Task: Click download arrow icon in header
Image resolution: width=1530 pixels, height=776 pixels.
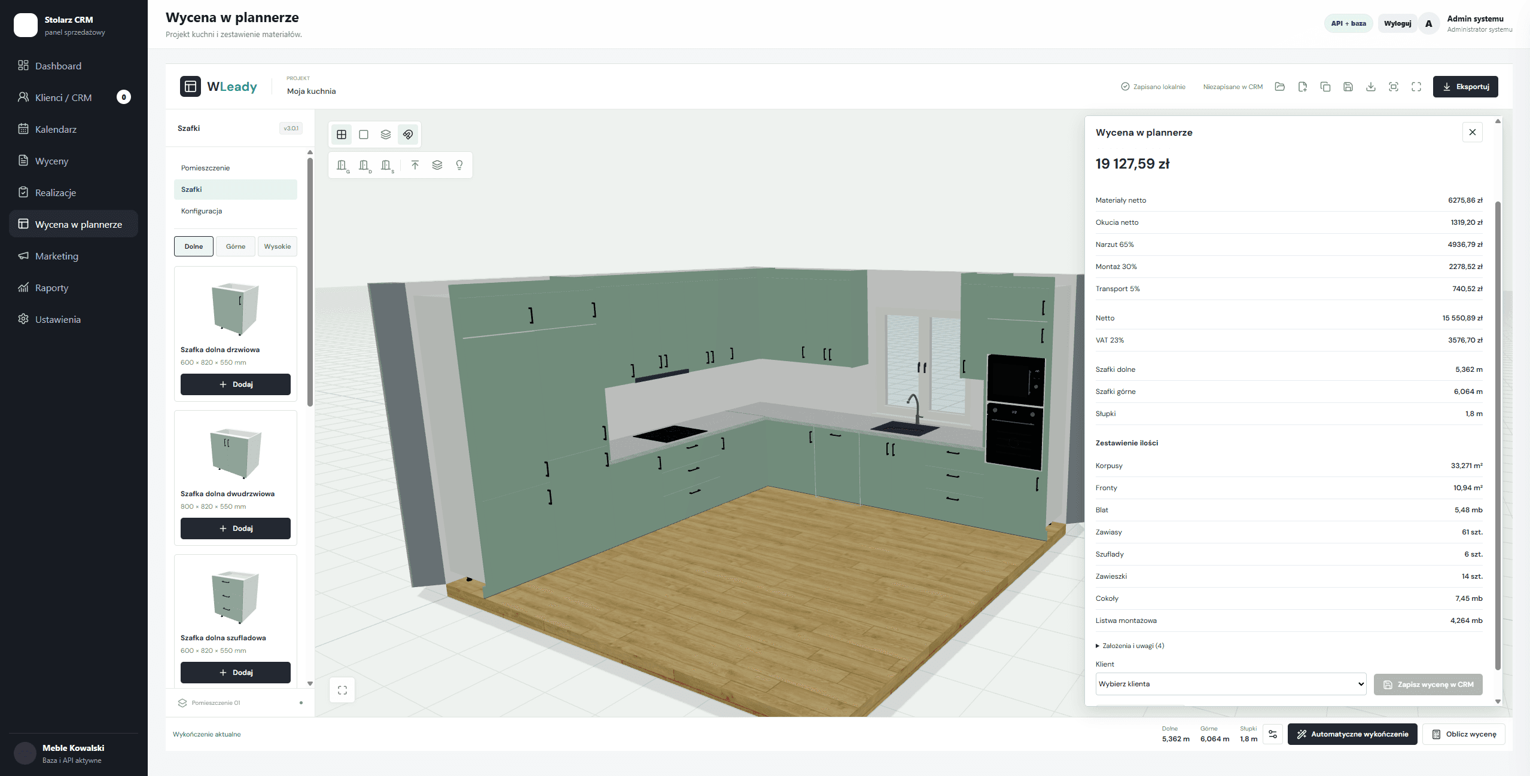Action: pos(1371,87)
